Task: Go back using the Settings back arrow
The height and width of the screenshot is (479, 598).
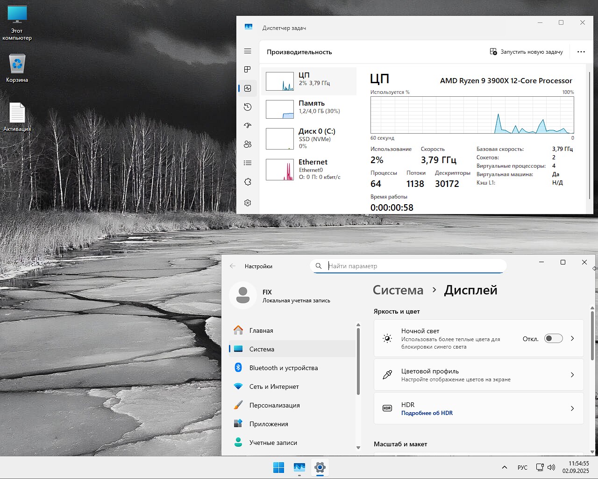Action: (233, 266)
